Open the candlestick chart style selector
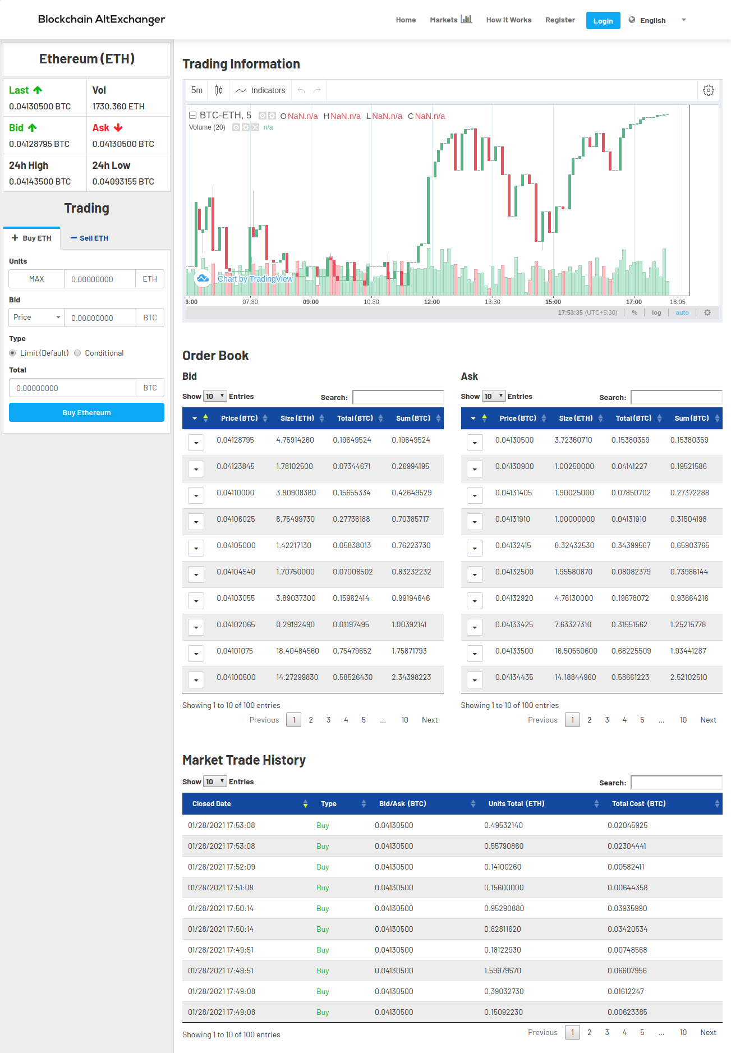 click(219, 90)
